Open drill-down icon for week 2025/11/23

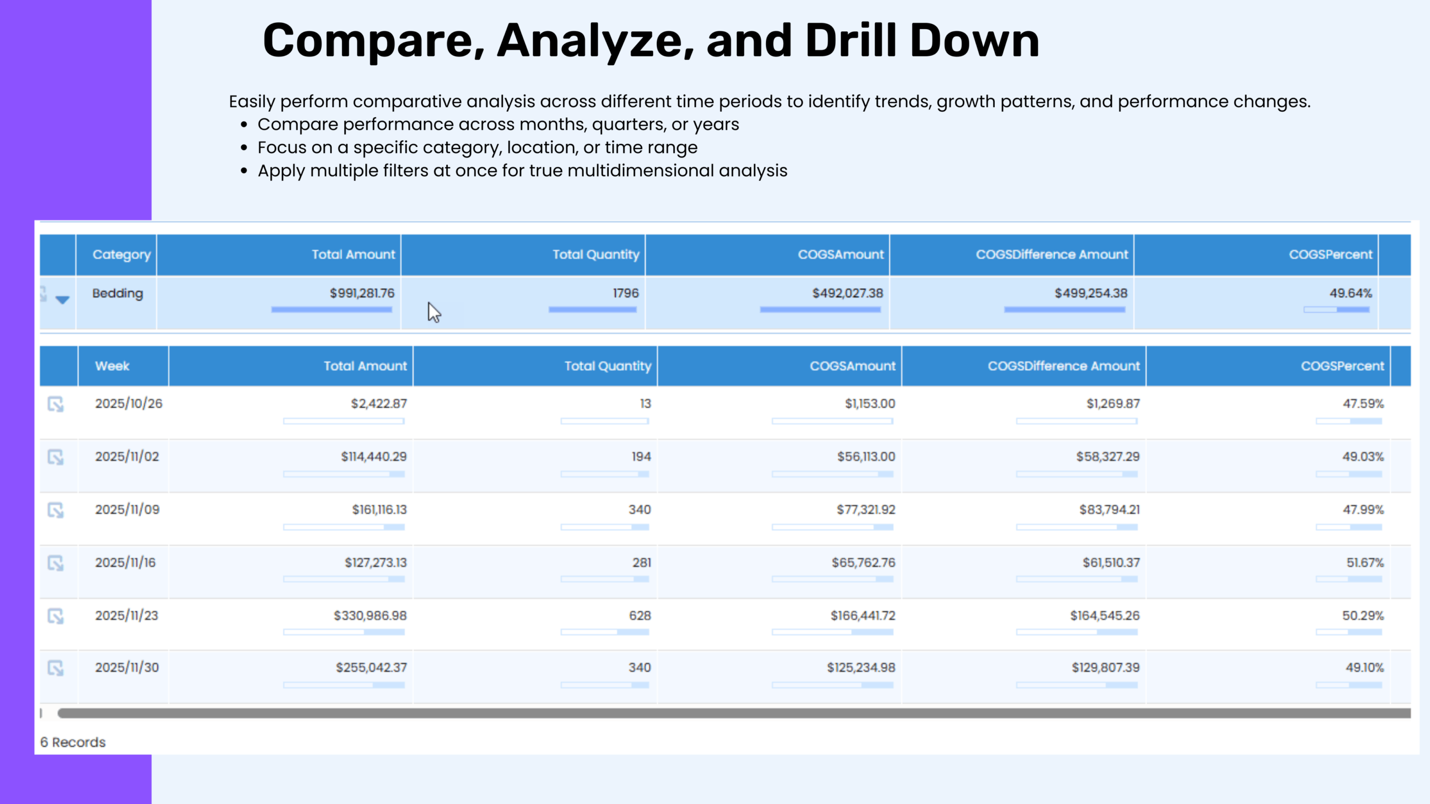pos(55,616)
